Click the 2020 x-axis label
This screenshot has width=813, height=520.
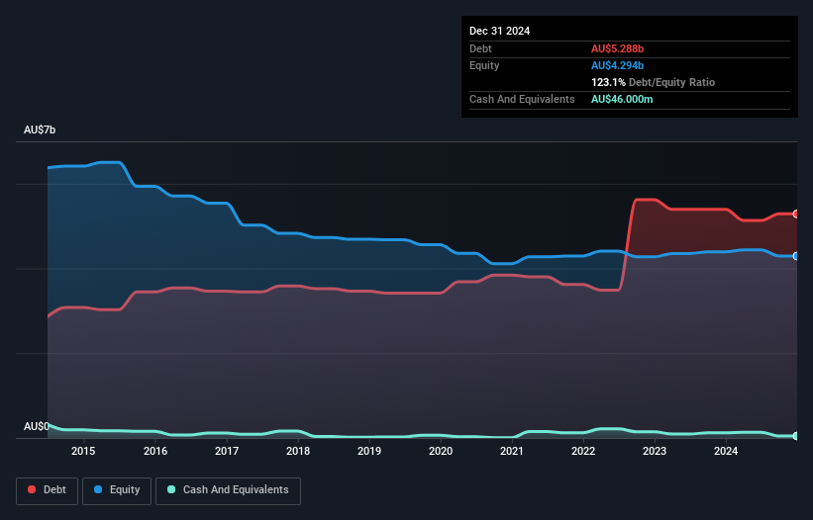pos(441,451)
